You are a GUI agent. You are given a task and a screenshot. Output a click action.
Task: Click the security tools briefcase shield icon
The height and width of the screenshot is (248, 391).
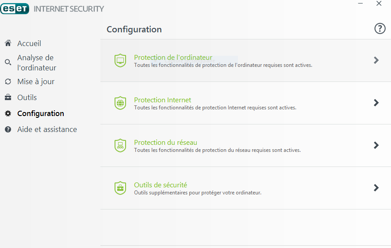click(x=120, y=188)
